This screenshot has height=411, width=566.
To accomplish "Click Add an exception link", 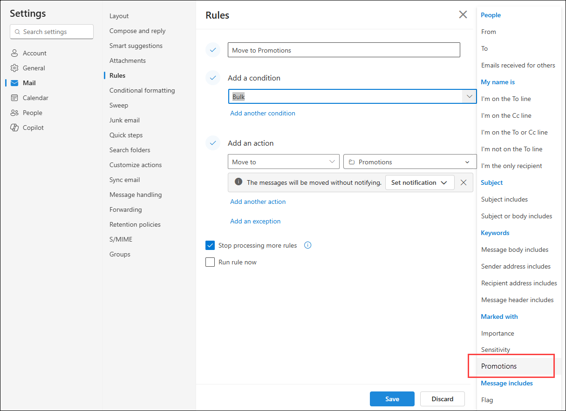I will tap(255, 221).
